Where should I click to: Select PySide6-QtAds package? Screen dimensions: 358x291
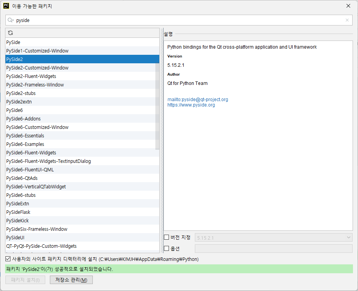tap(82, 178)
